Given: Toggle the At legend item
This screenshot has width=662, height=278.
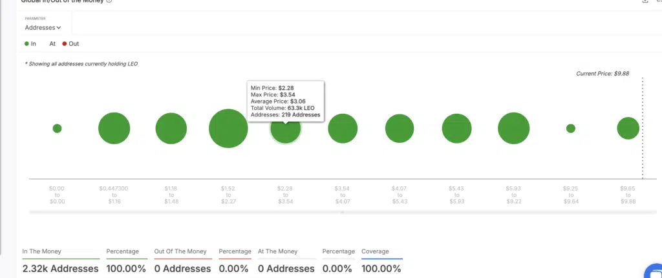Looking at the screenshot, I should [52, 43].
